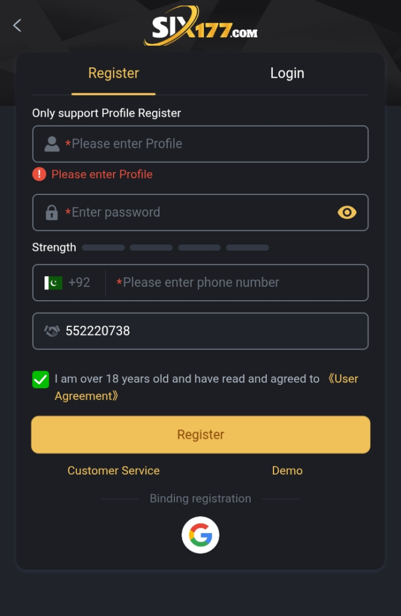Click the red error alert icon
This screenshot has height=616, width=401.
[x=37, y=174]
